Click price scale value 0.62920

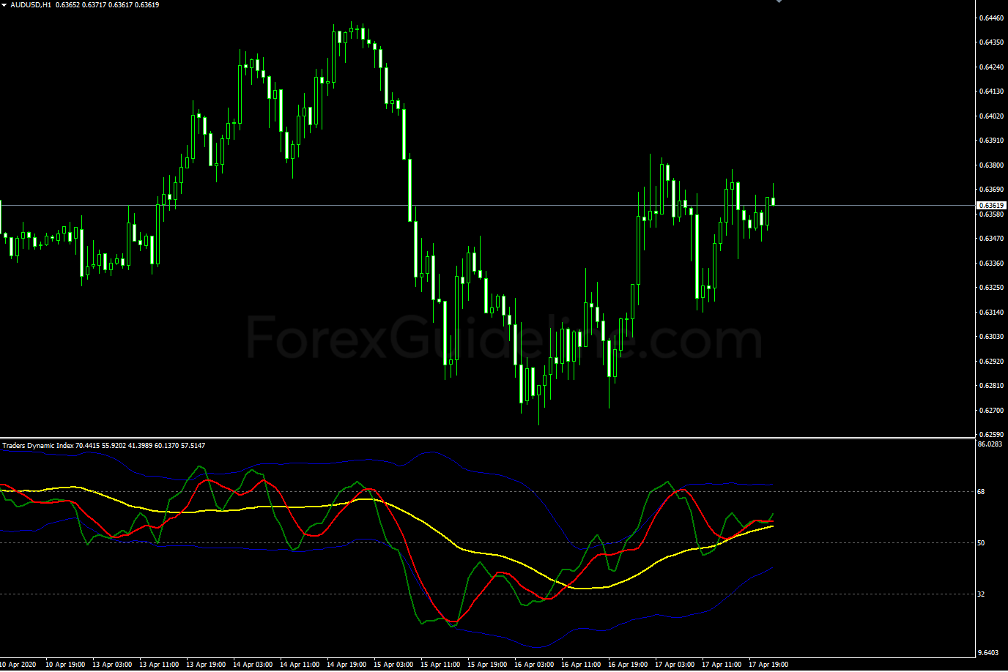coord(992,361)
